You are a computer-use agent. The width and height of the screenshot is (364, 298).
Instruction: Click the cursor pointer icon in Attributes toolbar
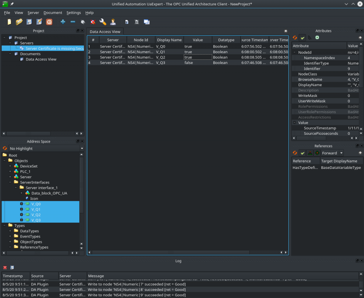(310, 37)
